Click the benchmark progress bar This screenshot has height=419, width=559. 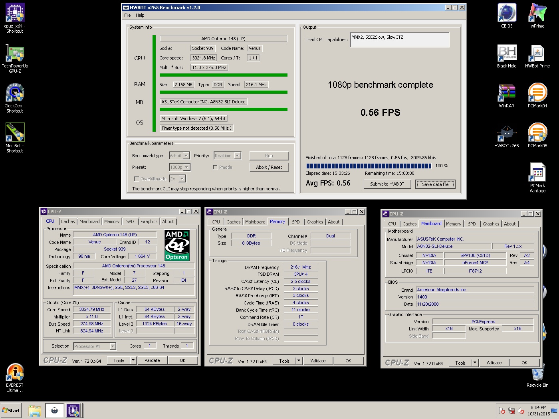coord(369,166)
